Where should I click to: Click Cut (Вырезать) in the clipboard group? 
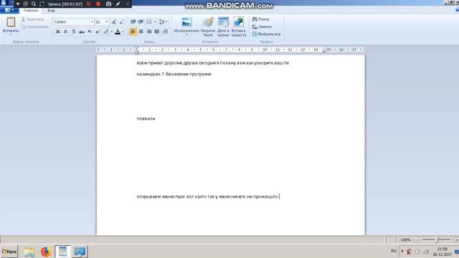click(x=33, y=19)
